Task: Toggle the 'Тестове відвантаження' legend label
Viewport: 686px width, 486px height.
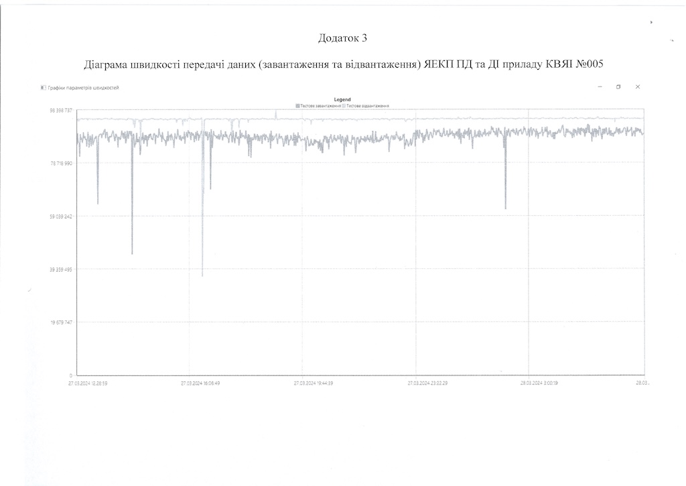Action: coord(367,106)
